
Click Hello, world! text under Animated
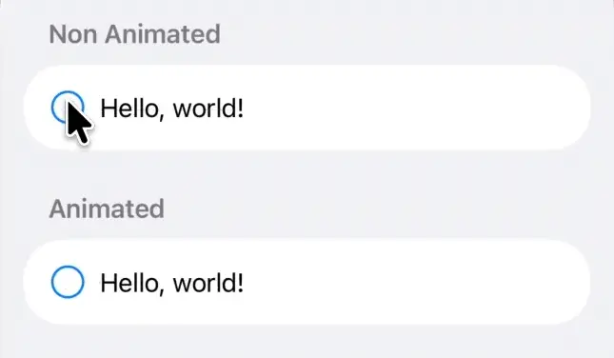(x=172, y=283)
